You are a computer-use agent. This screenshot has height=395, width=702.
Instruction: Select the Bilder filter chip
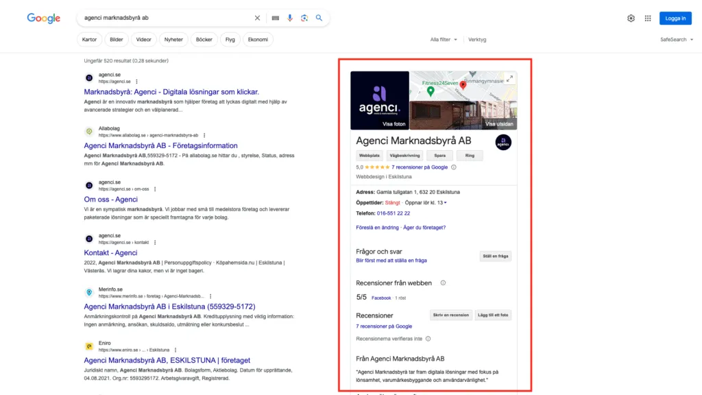[117, 39]
